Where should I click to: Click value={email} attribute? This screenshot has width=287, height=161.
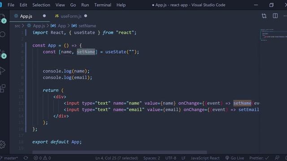point(164,110)
